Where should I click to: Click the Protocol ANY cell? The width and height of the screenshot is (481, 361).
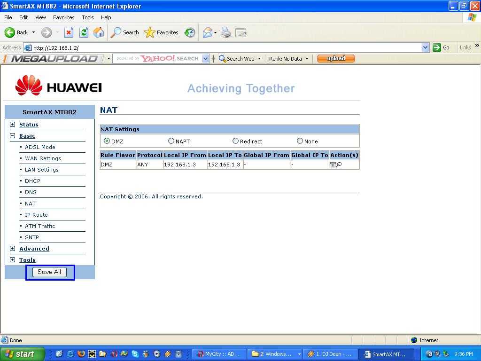point(150,165)
